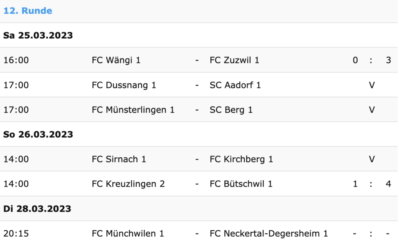Select away team FC Zuzwil 1
This screenshot has width=399, height=244.
pos(234,60)
